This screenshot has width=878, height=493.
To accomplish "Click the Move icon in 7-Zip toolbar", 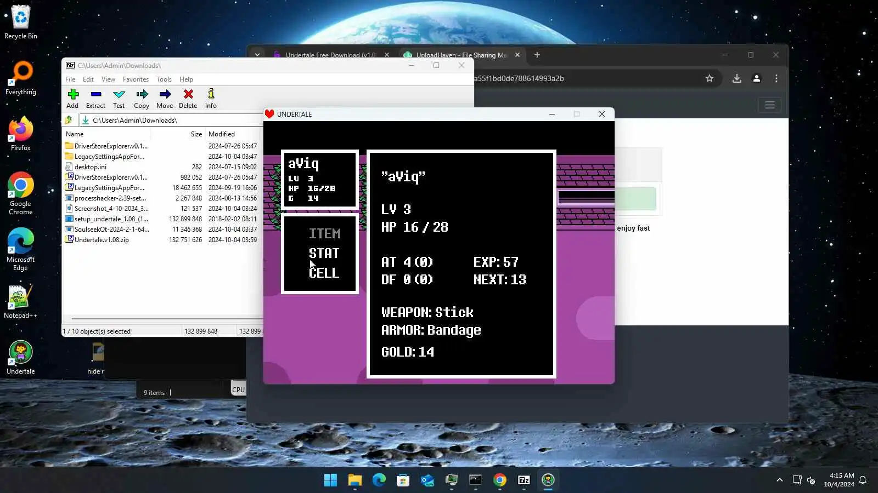I will (165, 99).
